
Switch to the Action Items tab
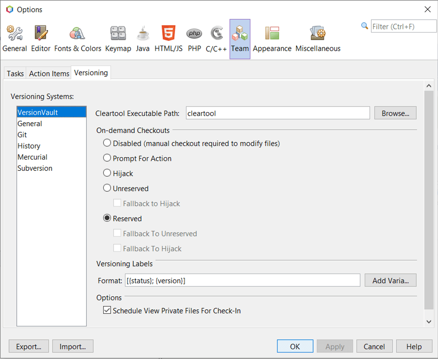[49, 73]
